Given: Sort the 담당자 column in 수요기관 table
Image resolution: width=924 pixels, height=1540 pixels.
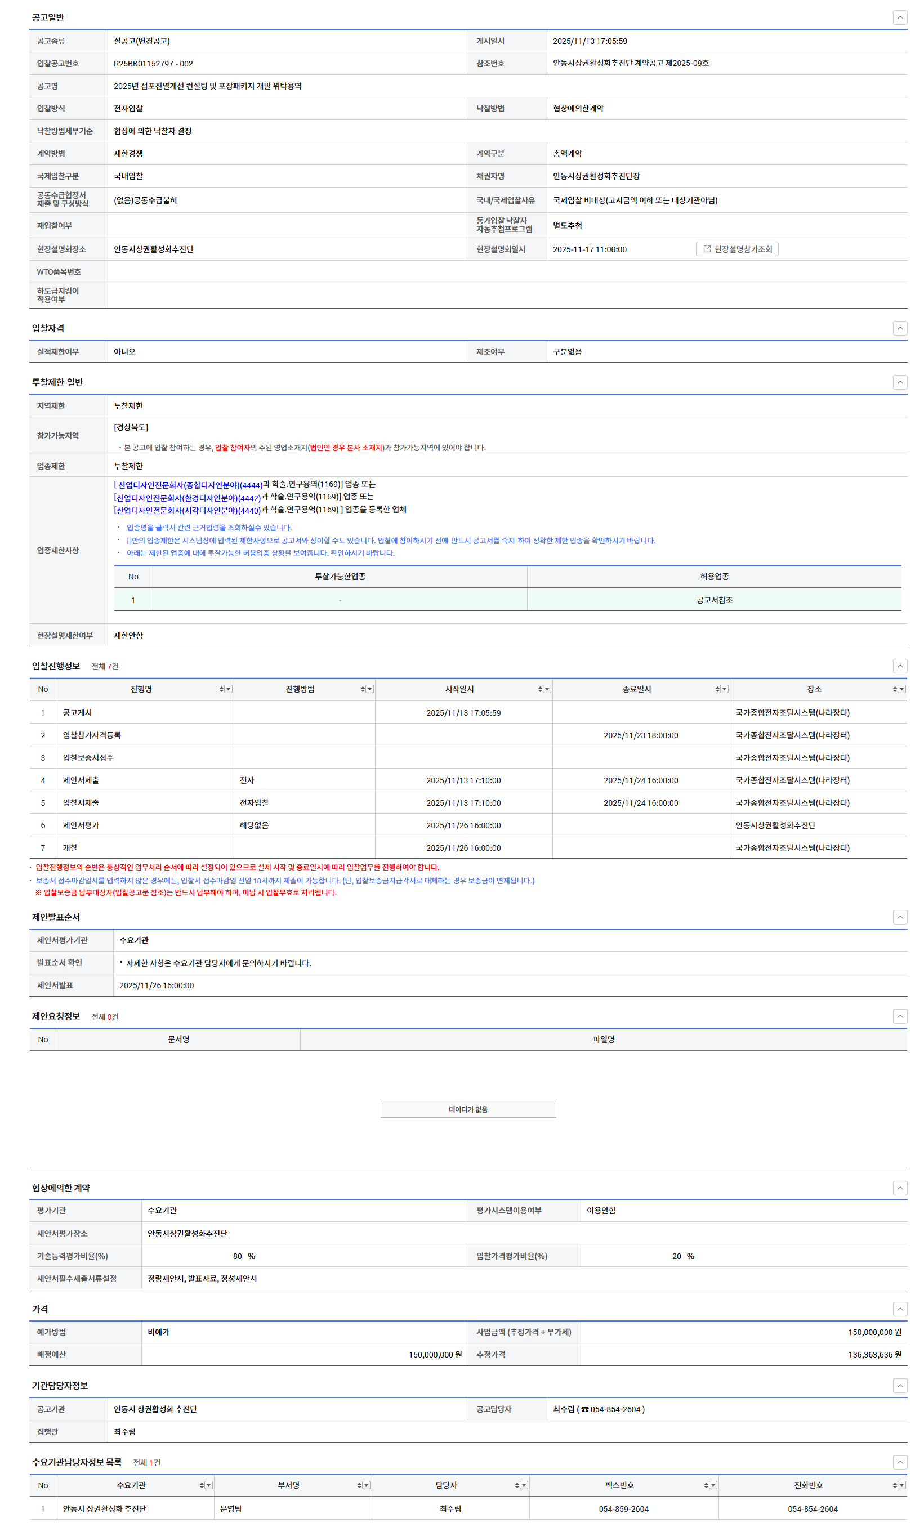Looking at the screenshot, I should [517, 1485].
